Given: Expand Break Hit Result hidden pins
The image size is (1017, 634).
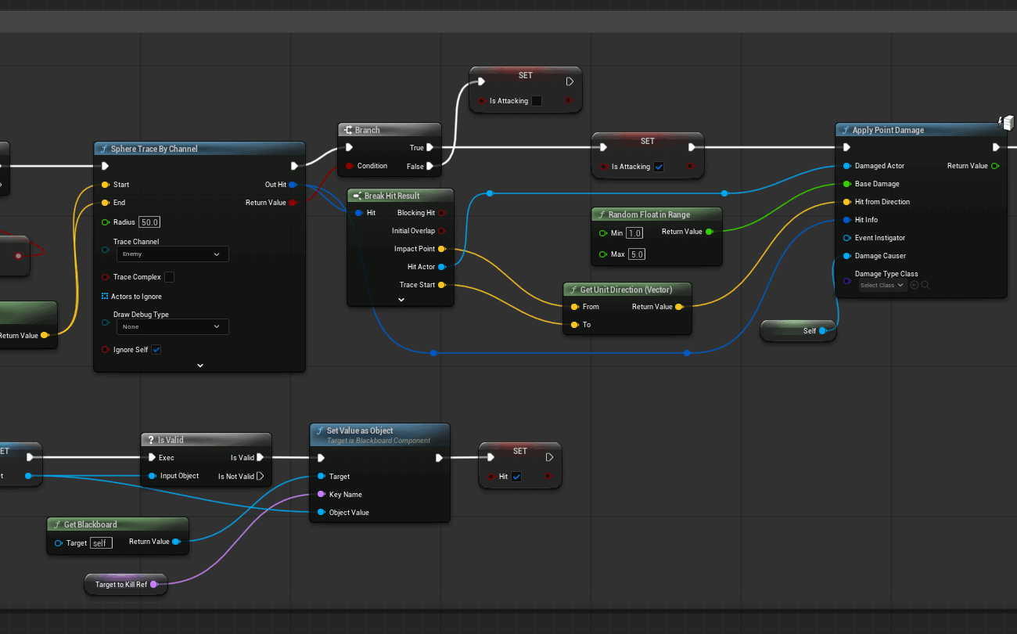Looking at the screenshot, I should (401, 300).
